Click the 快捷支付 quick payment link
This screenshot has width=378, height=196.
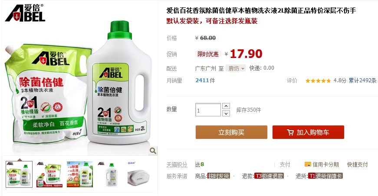coord(357,164)
